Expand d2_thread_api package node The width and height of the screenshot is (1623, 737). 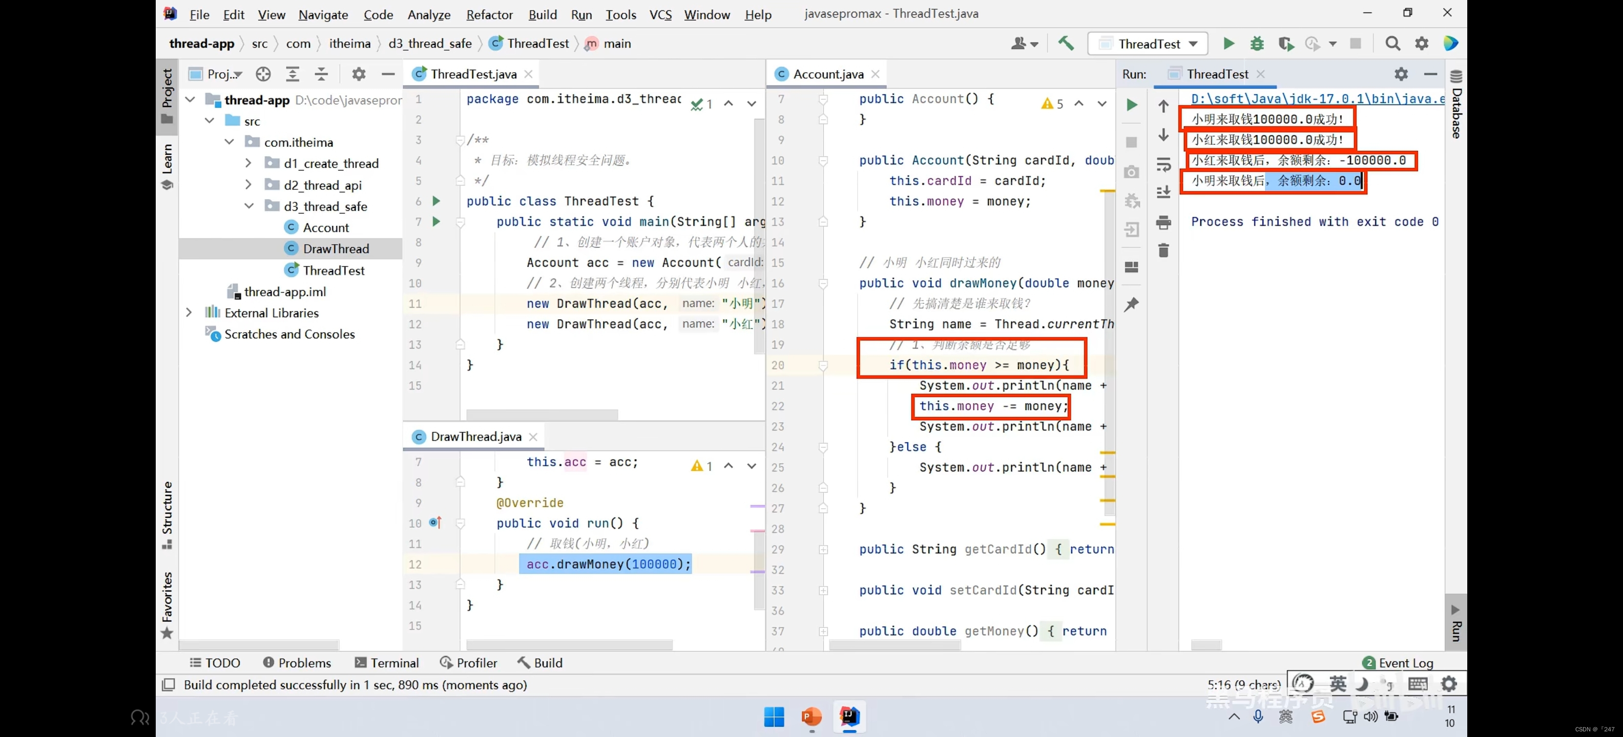click(x=248, y=184)
